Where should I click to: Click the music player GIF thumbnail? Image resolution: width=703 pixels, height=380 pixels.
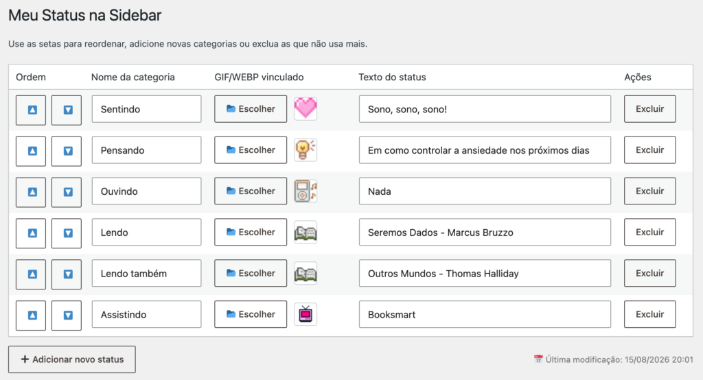[x=306, y=191]
